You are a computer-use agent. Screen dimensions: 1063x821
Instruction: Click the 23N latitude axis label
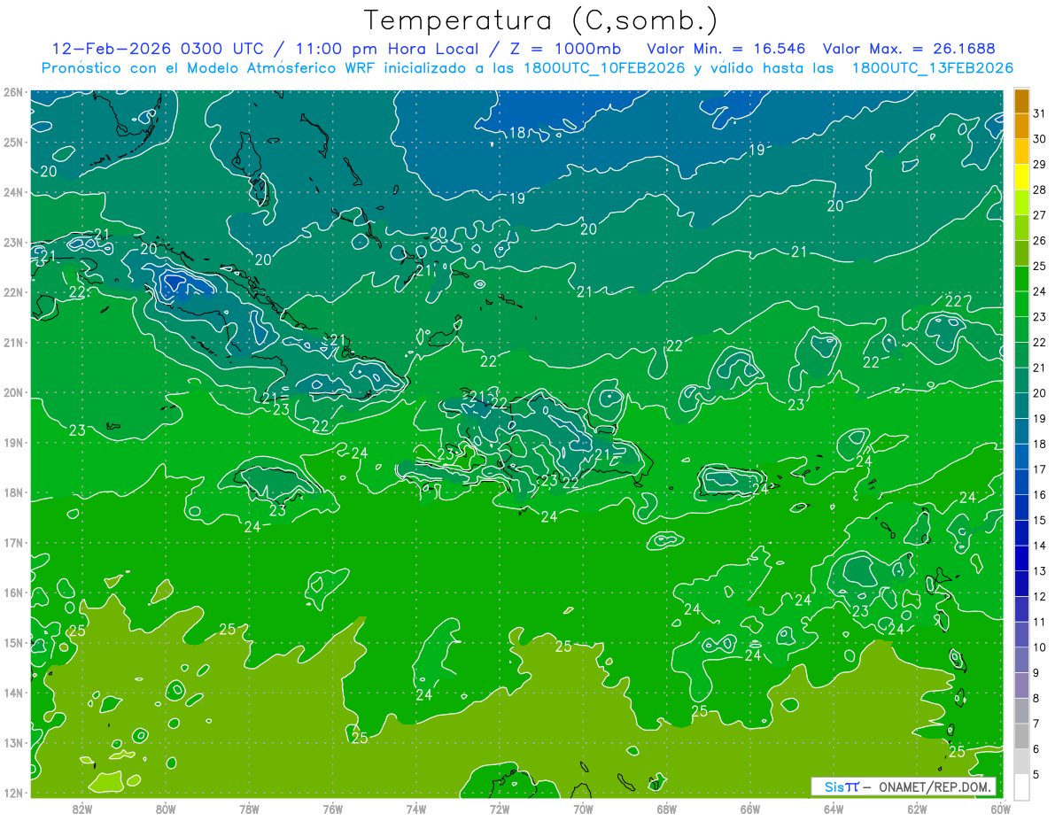[12, 243]
